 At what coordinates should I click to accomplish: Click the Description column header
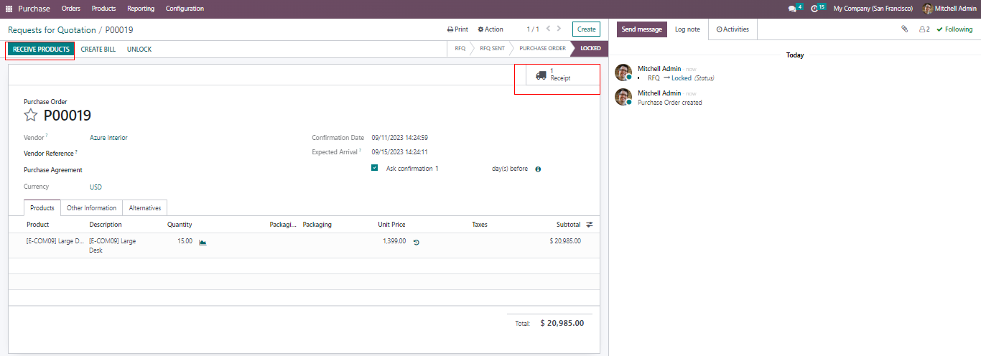[x=106, y=225]
